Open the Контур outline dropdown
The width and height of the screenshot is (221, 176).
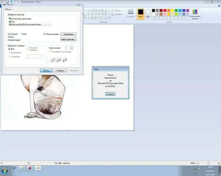117,11
